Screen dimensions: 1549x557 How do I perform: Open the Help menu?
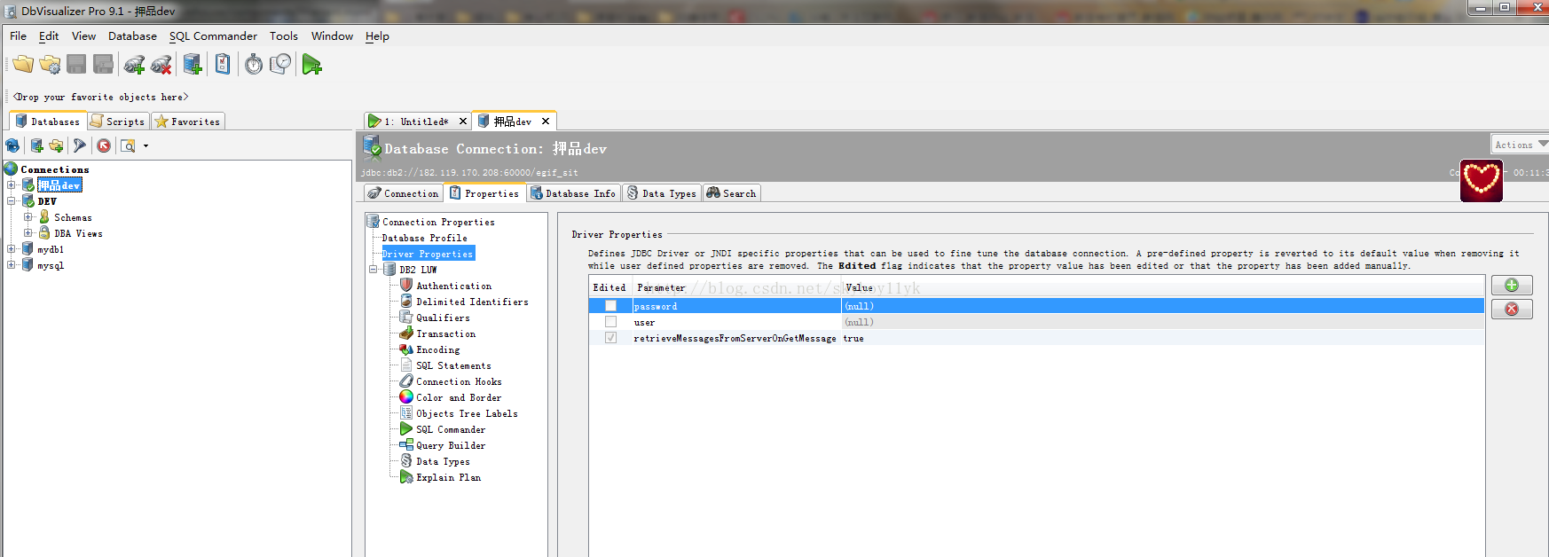[377, 36]
